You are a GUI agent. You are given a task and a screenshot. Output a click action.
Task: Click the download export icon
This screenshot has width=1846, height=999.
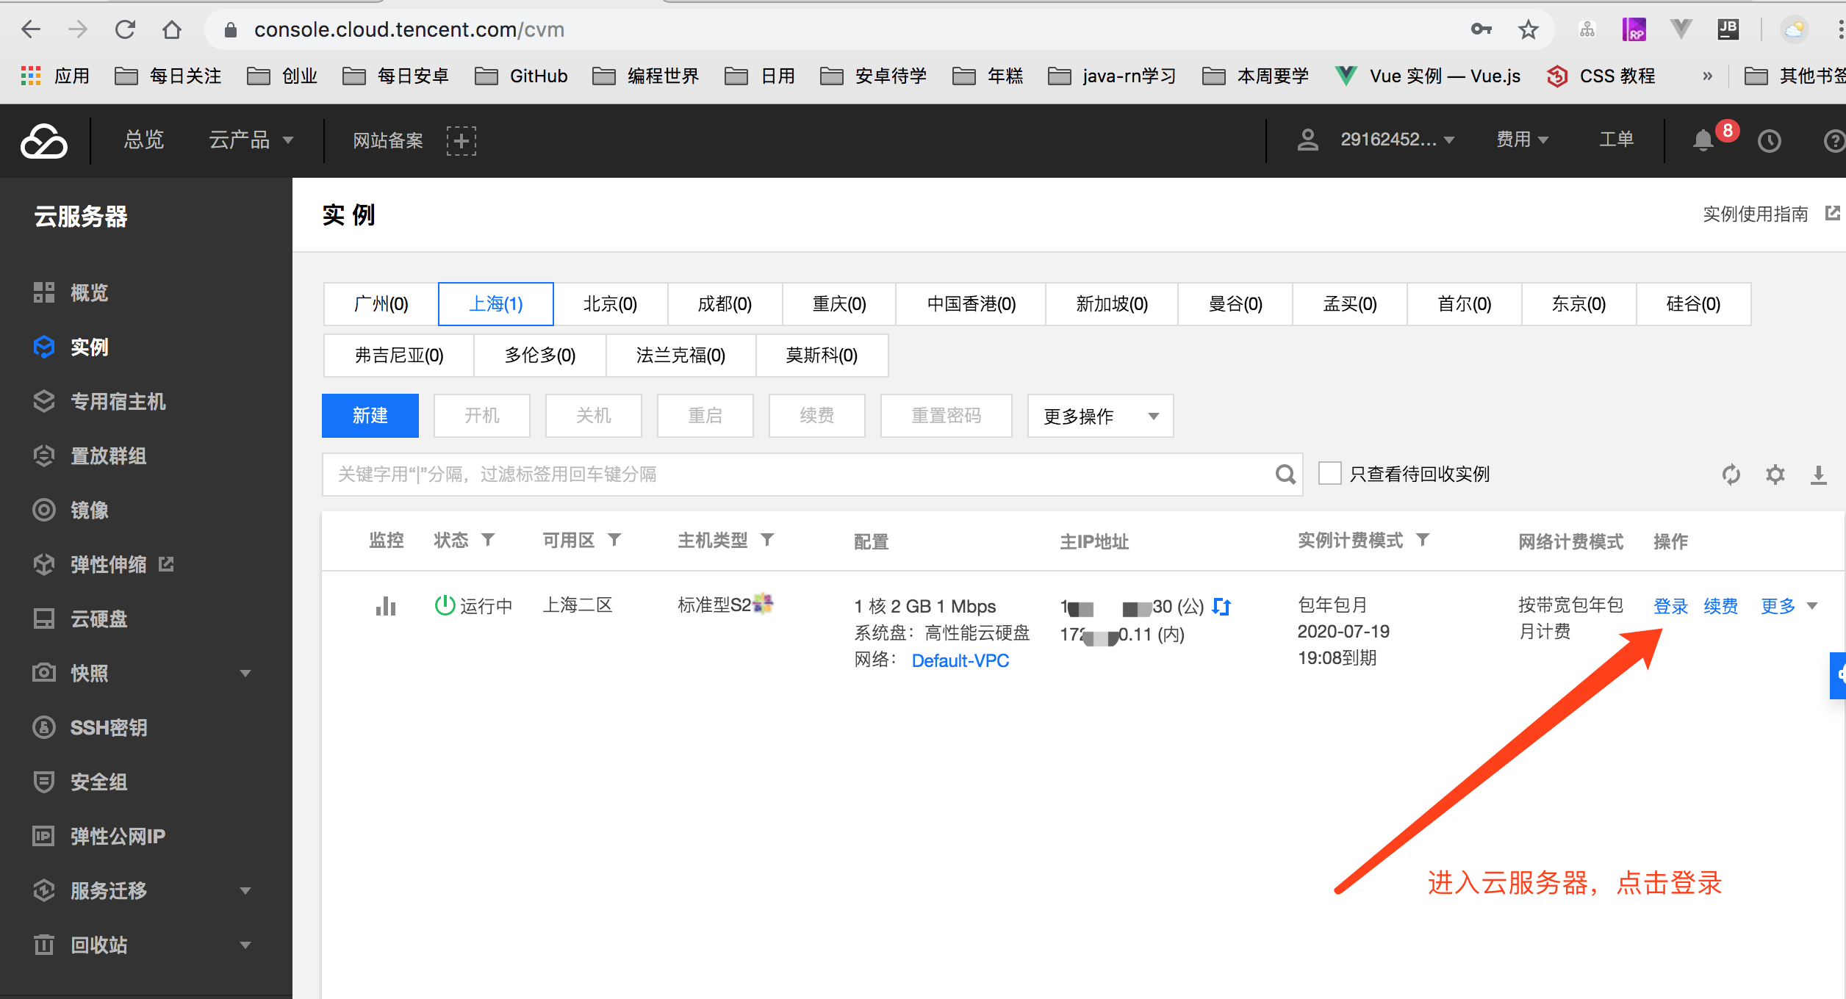coord(1818,475)
